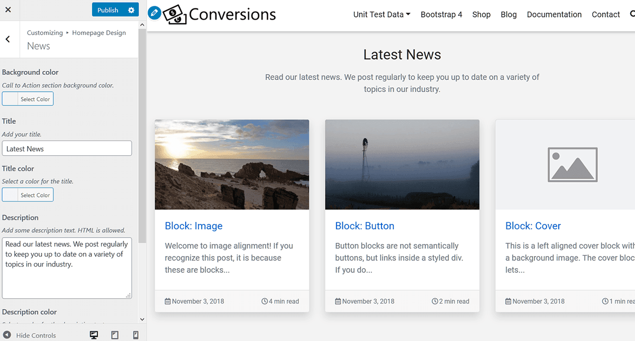Click the search icon in navigation

coord(632,14)
